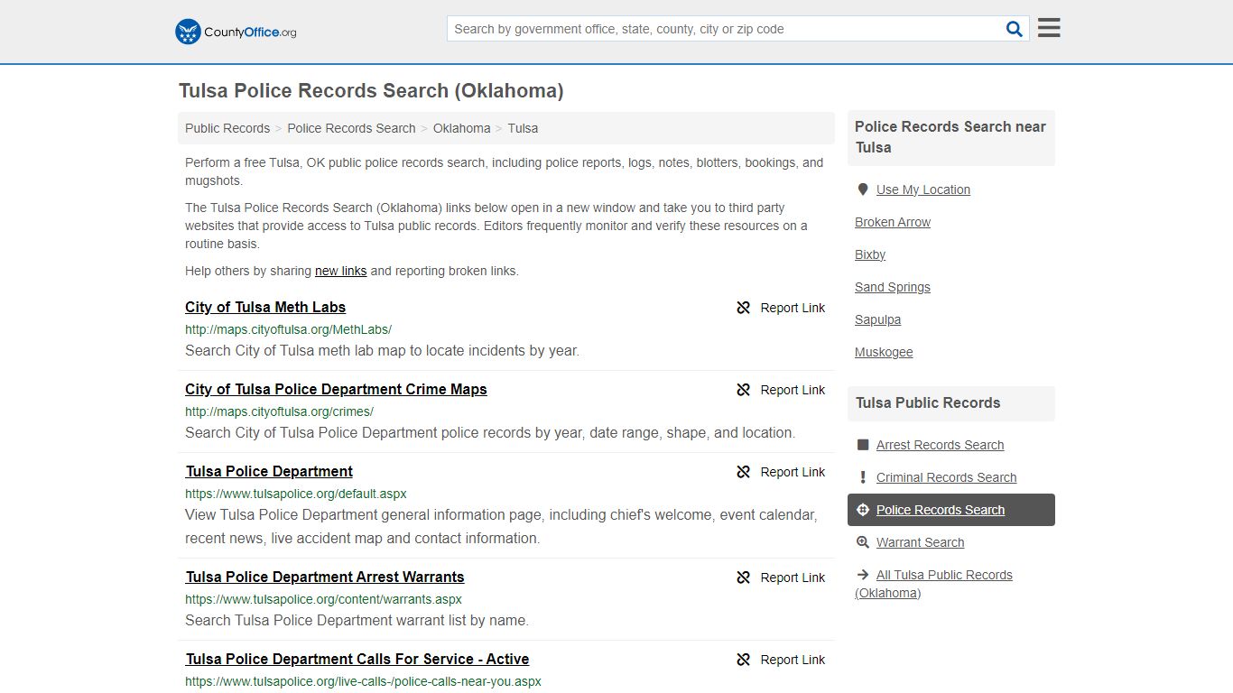
Task: Open Tulsa Police Department Arrest Warrants
Action: (x=325, y=577)
